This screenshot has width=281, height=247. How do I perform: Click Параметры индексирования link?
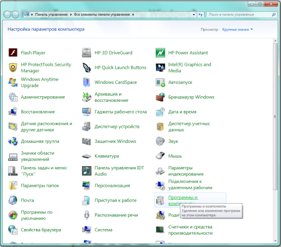click(186, 171)
